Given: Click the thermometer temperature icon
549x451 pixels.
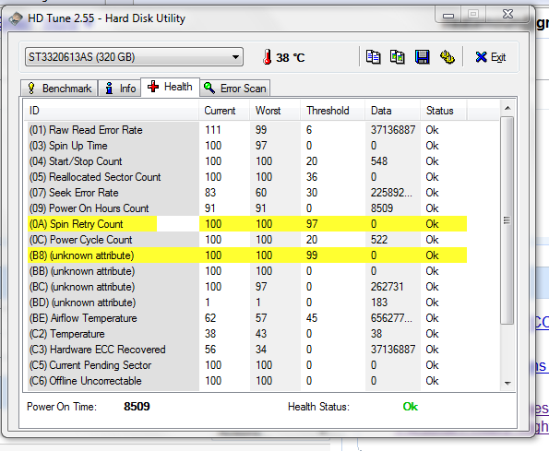Looking at the screenshot, I should pyautogui.click(x=268, y=57).
